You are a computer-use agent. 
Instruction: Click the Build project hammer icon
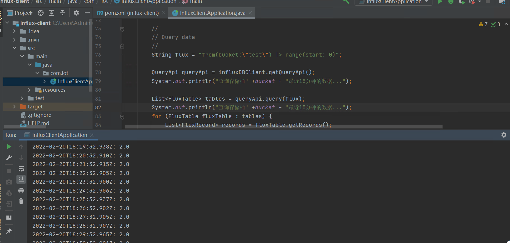pyautogui.click(x=346, y=2)
